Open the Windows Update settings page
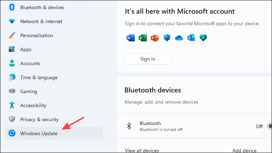 click(54, 133)
